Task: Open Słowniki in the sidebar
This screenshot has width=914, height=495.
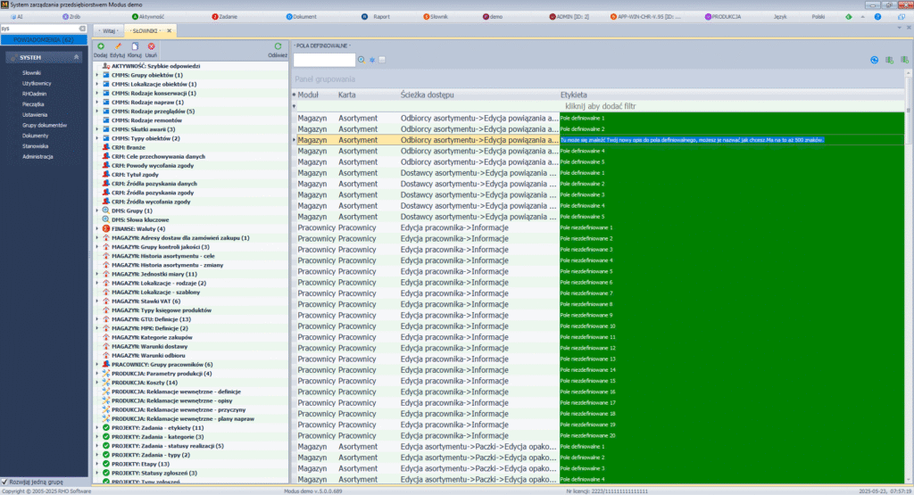Action: tap(31, 73)
